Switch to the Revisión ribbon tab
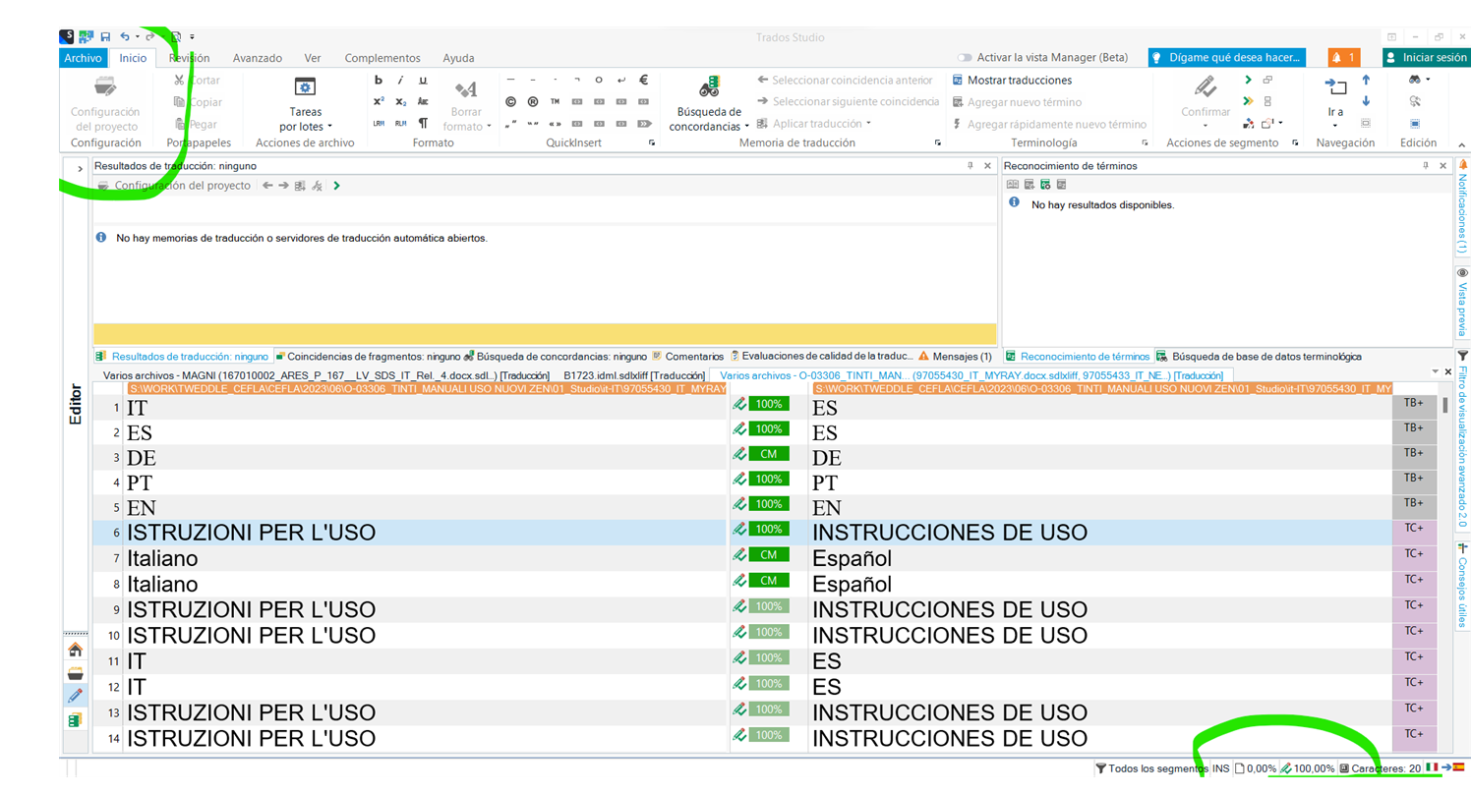Viewport: 1471px width, 794px height. 189,58
